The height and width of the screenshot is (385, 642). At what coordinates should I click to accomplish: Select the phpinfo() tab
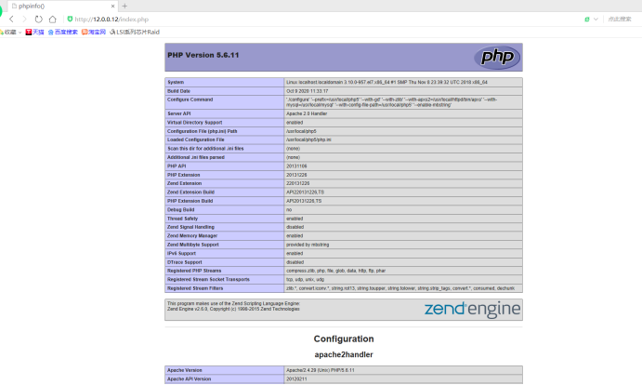tap(61, 7)
